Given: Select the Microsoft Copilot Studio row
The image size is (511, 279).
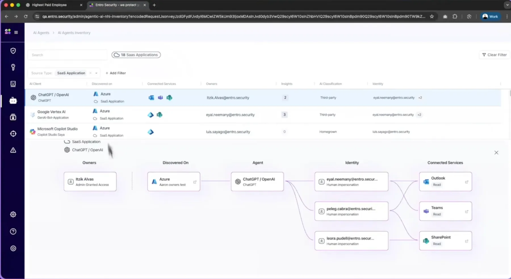Looking at the screenshot, I should (263, 132).
